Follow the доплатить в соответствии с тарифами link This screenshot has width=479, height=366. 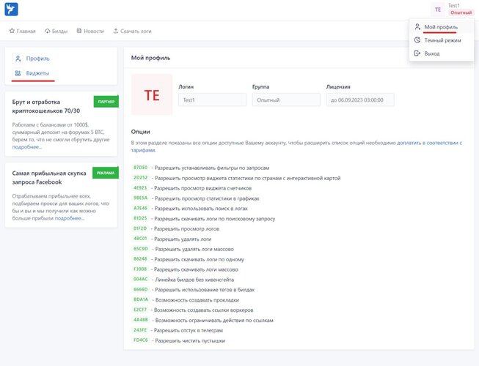[429, 143]
